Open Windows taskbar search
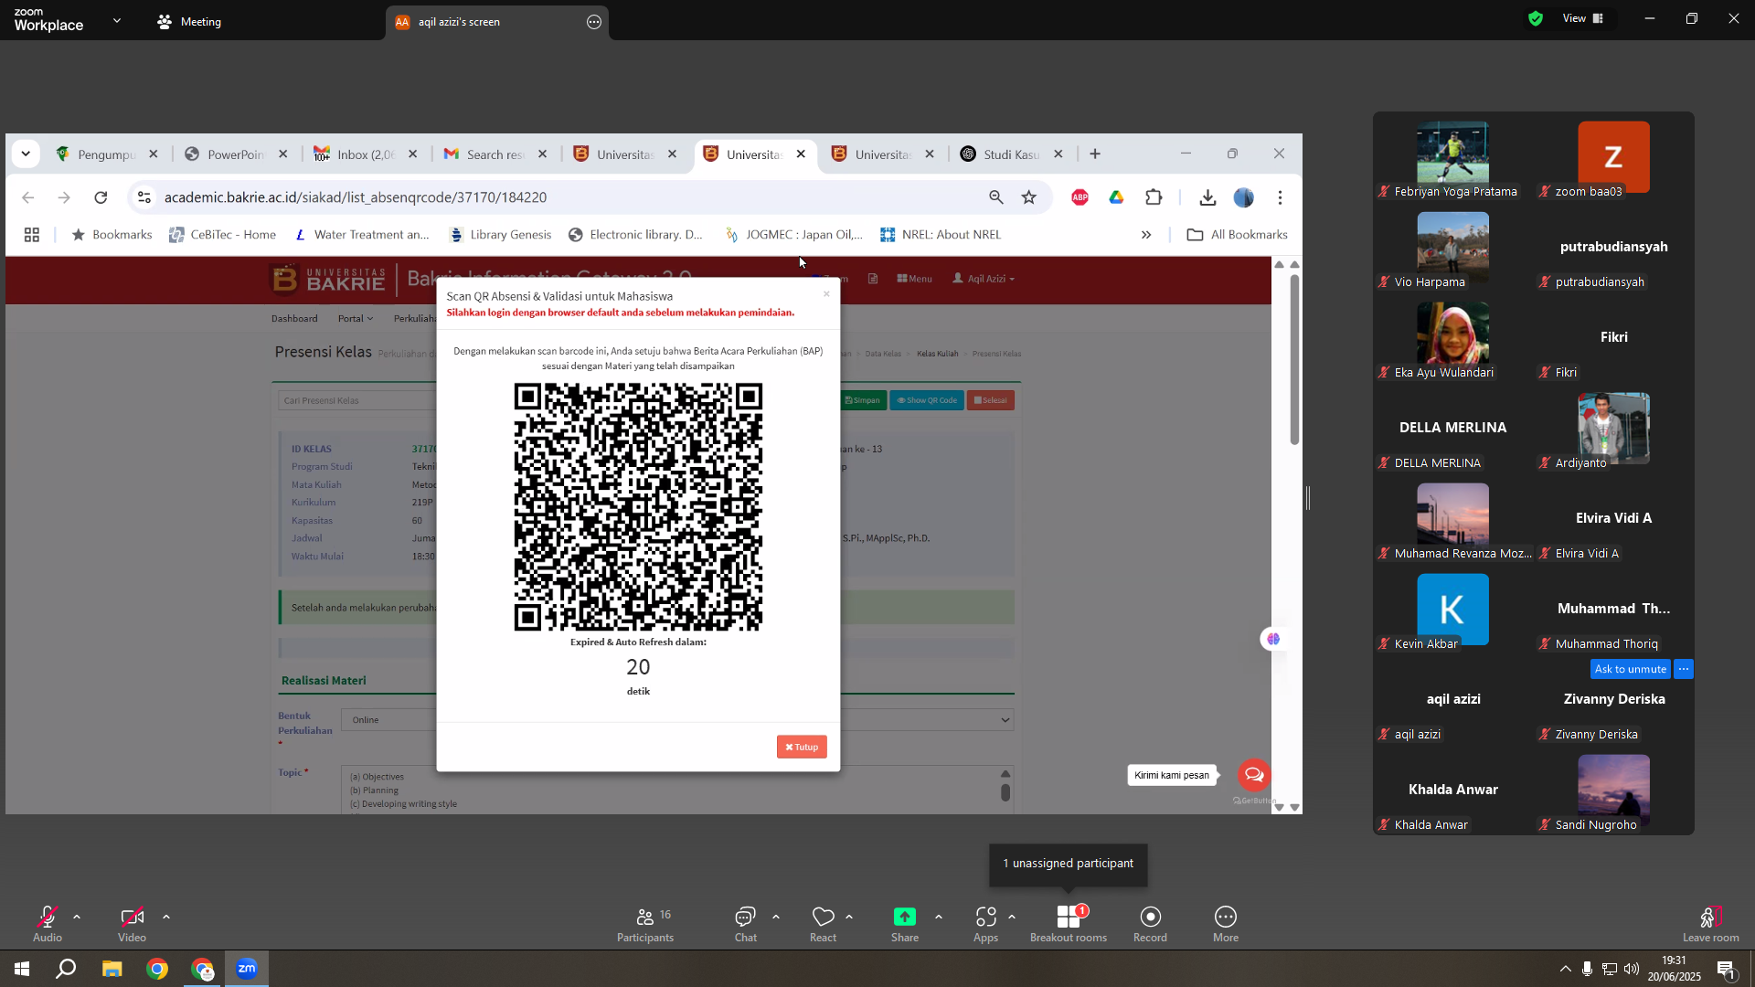The height and width of the screenshot is (987, 1755). (x=66, y=969)
